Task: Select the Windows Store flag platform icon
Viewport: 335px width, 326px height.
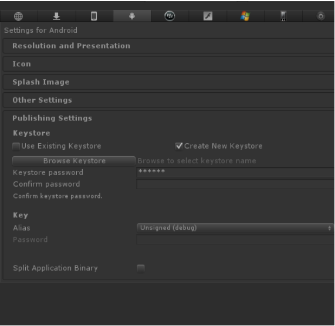Action: 245,16
